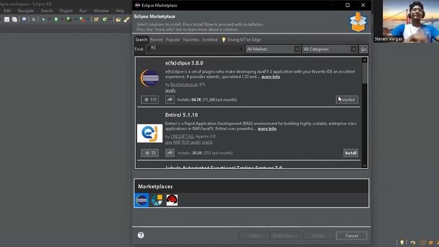The height and width of the screenshot is (247, 439).
Task: Click the help question mark icon
Action: [141, 235]
